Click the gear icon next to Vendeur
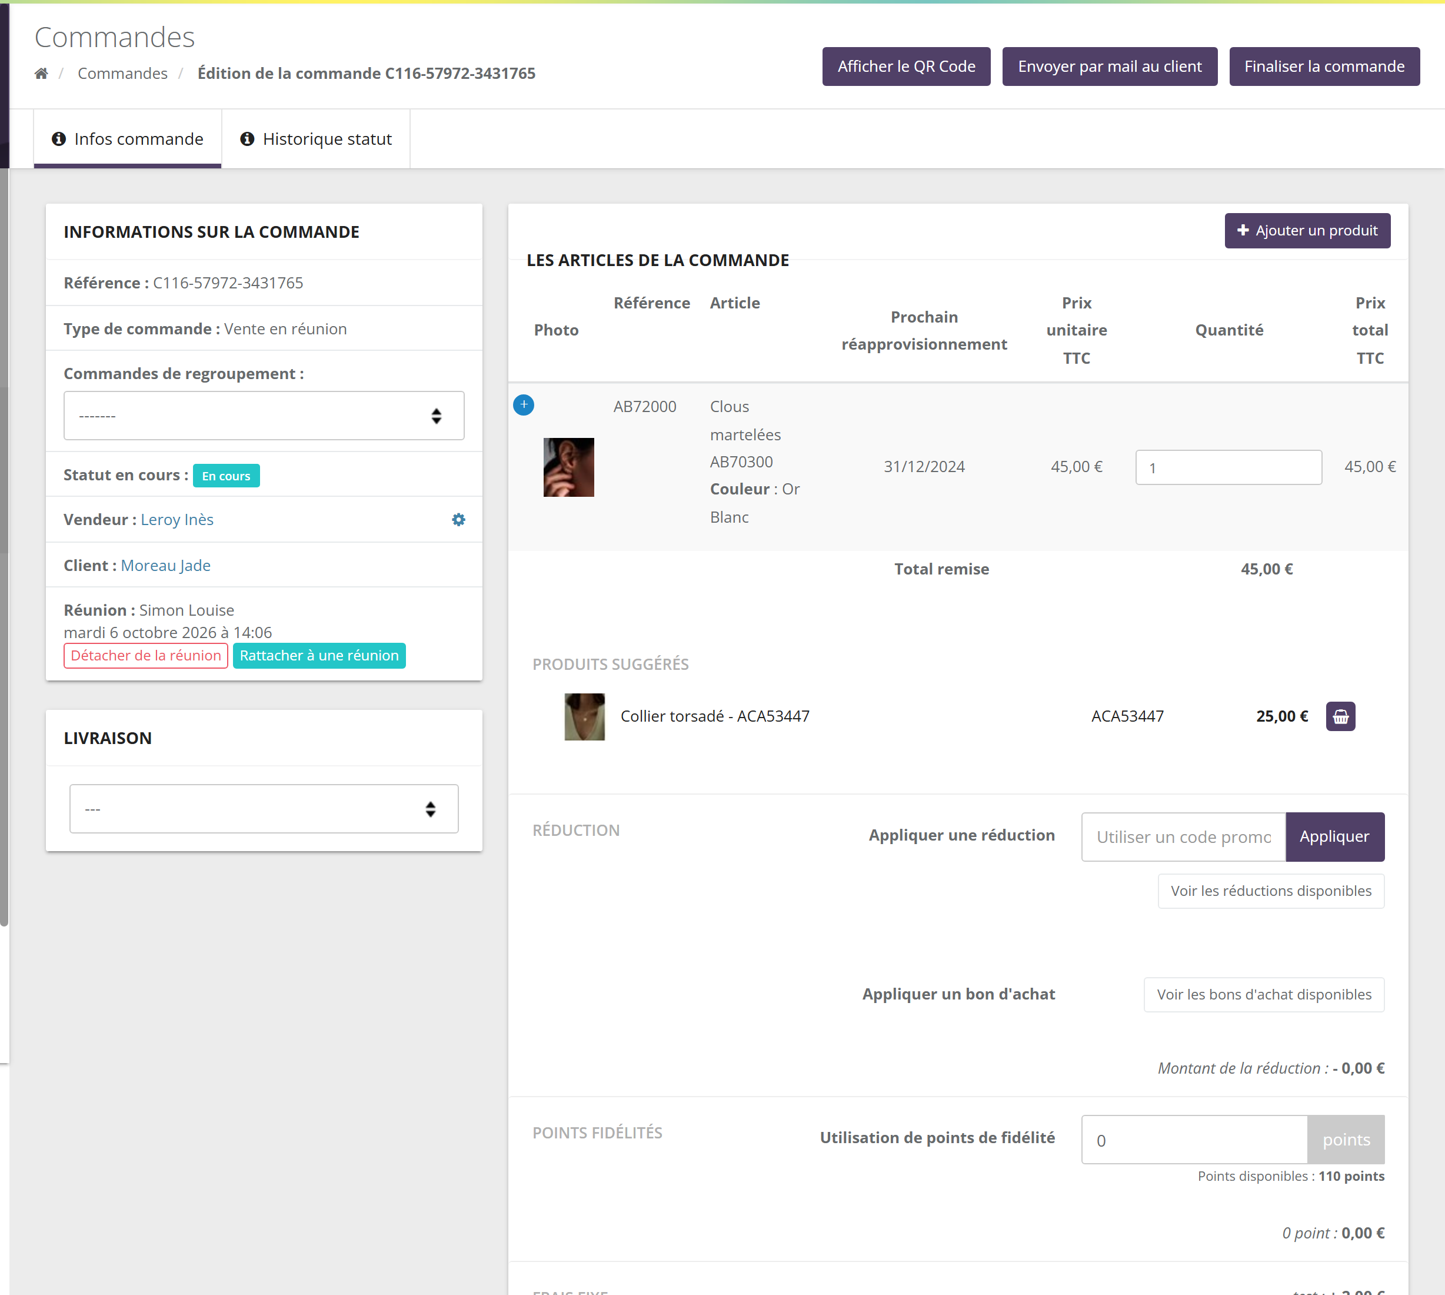 (x=459, y=519)
